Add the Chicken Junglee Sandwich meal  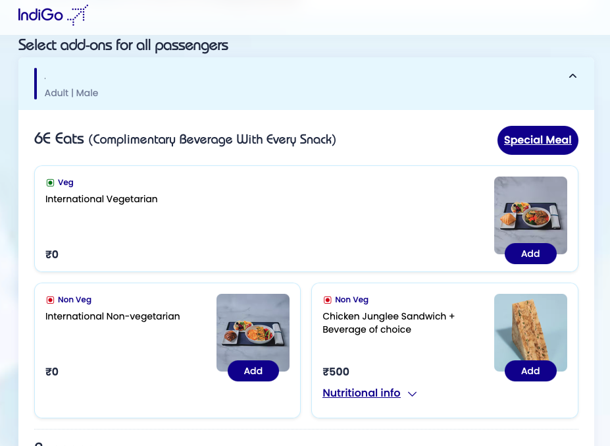[530, 370]
